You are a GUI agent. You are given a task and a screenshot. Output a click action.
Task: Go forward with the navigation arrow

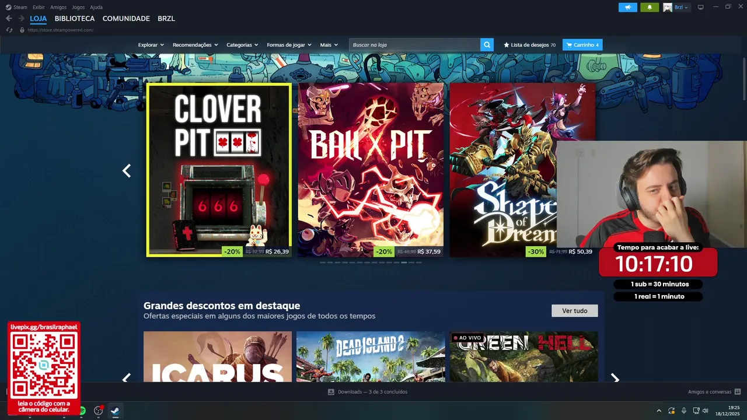21,19
